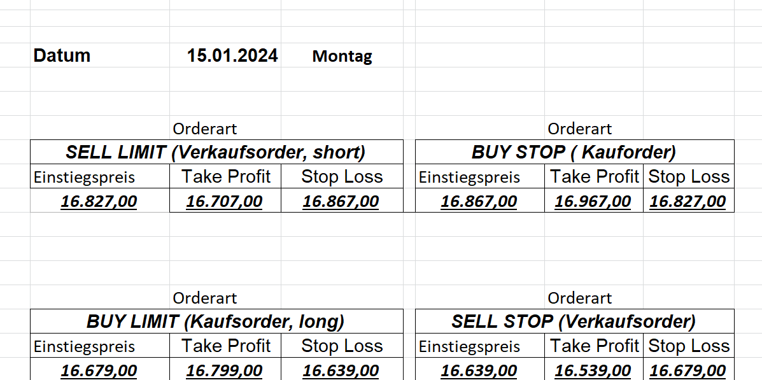The height and width of the screenshot is (380, 762).
Task: Select the SELL STOP (Verkaufsorder) header cell
Action: click(574, 321)
